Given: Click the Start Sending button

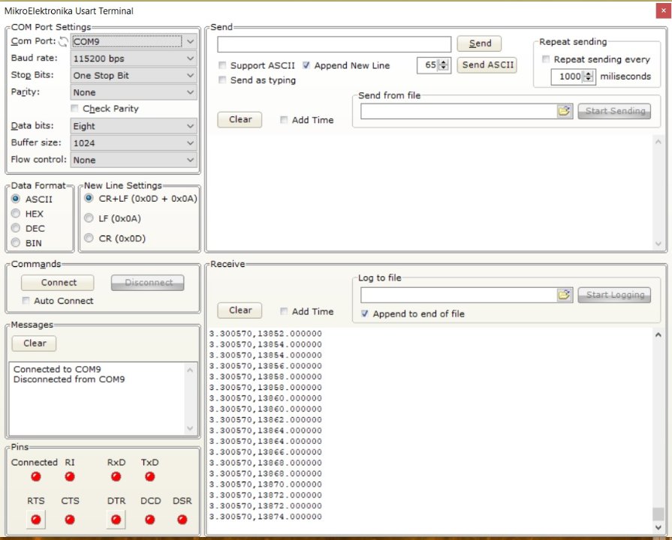Looking at the screenshot, I should tap(614, 111).
